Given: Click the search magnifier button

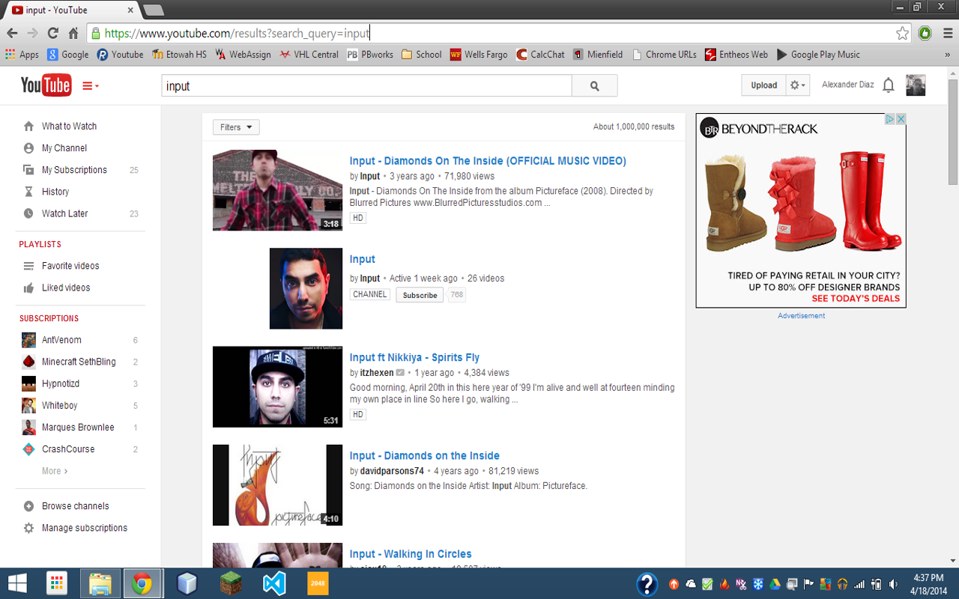Looking at the screenshot, I should click(594, 86).
